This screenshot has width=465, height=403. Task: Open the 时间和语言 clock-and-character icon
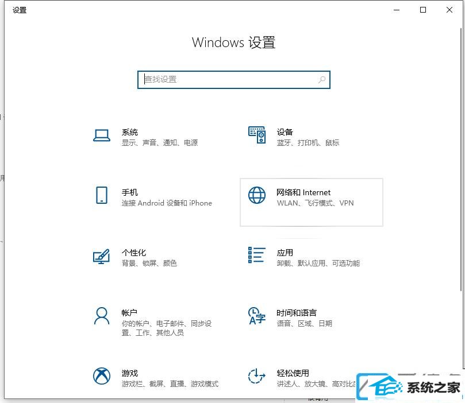(x=257, y=316)
